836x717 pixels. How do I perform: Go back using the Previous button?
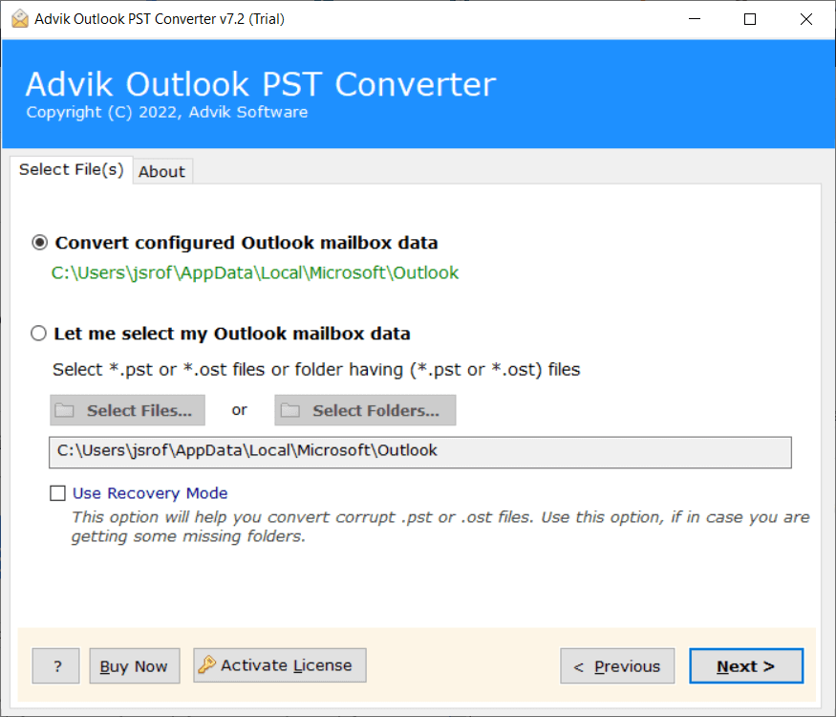(617, 665)
